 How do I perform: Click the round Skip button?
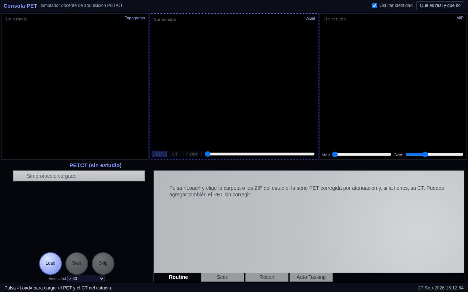pos(103,264)
